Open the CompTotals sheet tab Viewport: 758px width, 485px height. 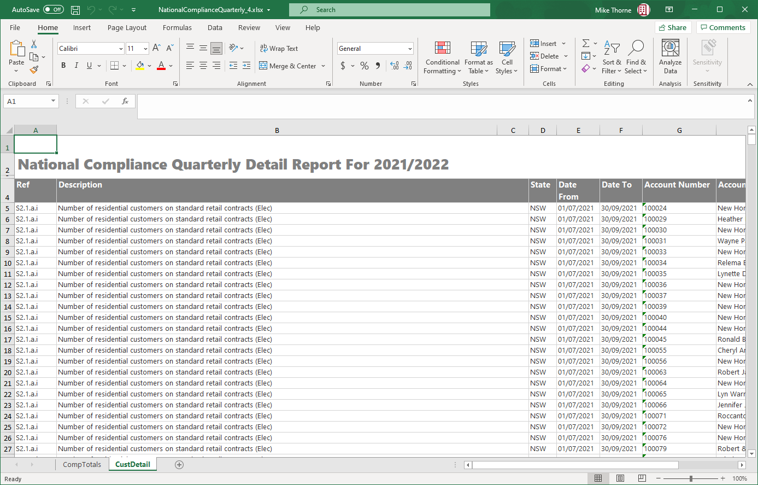tap(82, 464)
